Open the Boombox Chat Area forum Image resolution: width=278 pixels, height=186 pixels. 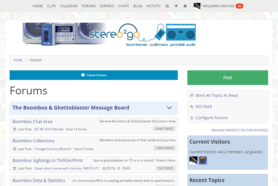(33, 122)
